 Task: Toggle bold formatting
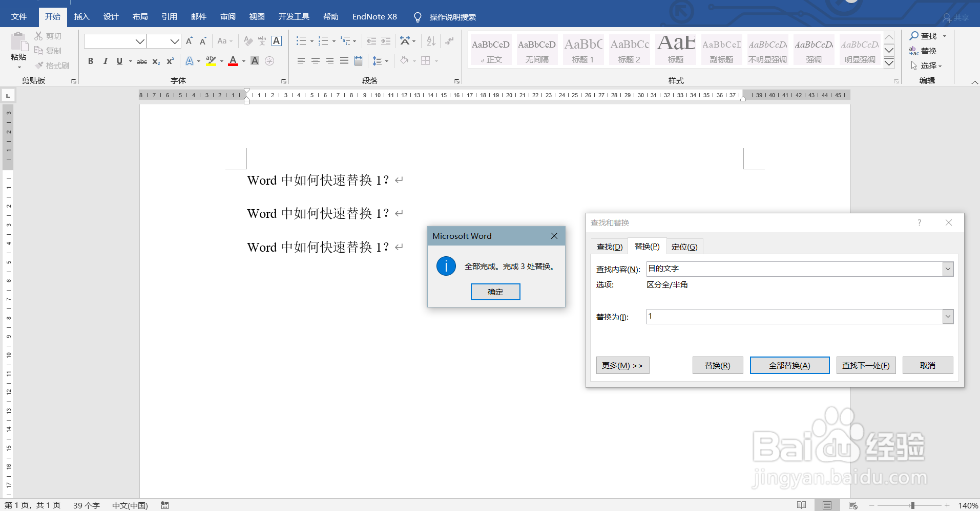[x=91, y=61]
